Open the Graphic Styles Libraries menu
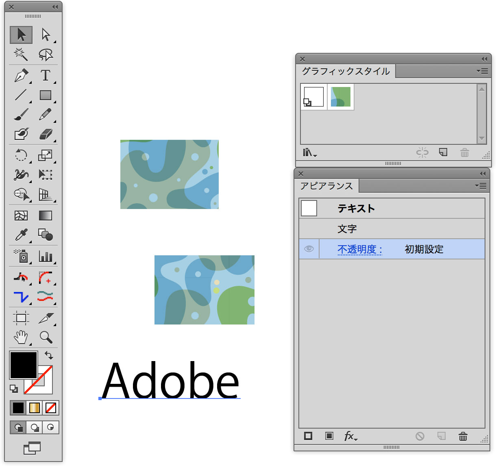The width and height of the screenshot is (496, 466). (x=309, y=152)
